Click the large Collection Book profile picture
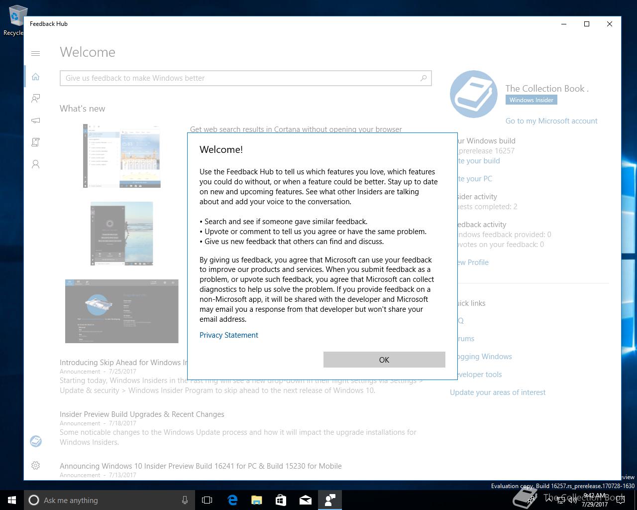The width and height of the screenshot is (637, 510). (x=473, y=94)
